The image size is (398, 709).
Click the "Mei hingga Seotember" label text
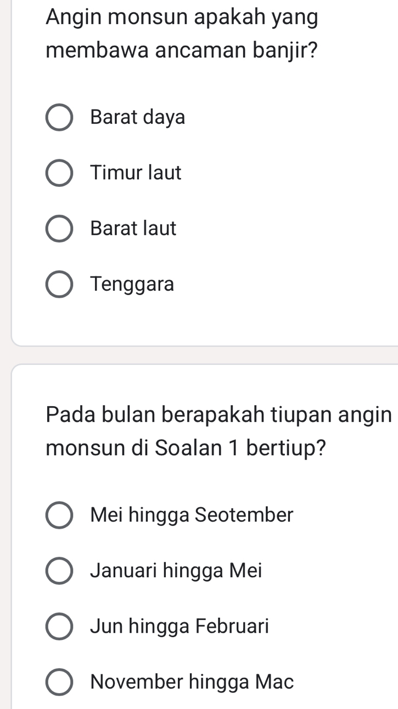tap(192, 516)
